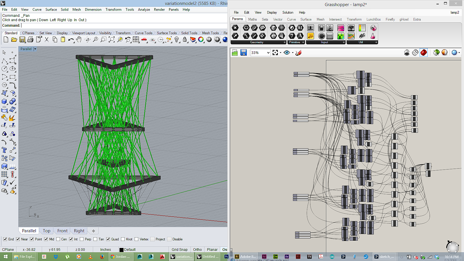Select the Zoom Extents magnifier icon
The width and height of the screenshot is (464, 261).
[x=112, y=40]
